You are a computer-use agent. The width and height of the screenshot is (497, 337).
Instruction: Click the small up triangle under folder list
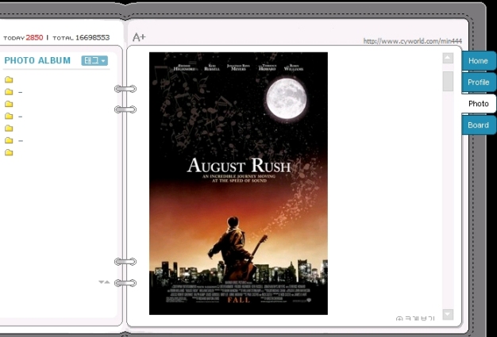(107, 282)
